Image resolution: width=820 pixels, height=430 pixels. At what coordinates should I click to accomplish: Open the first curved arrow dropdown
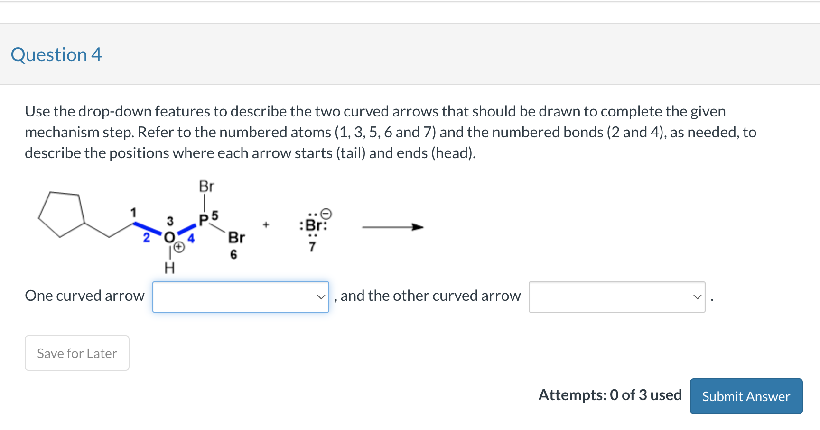[x=240, y=297]
